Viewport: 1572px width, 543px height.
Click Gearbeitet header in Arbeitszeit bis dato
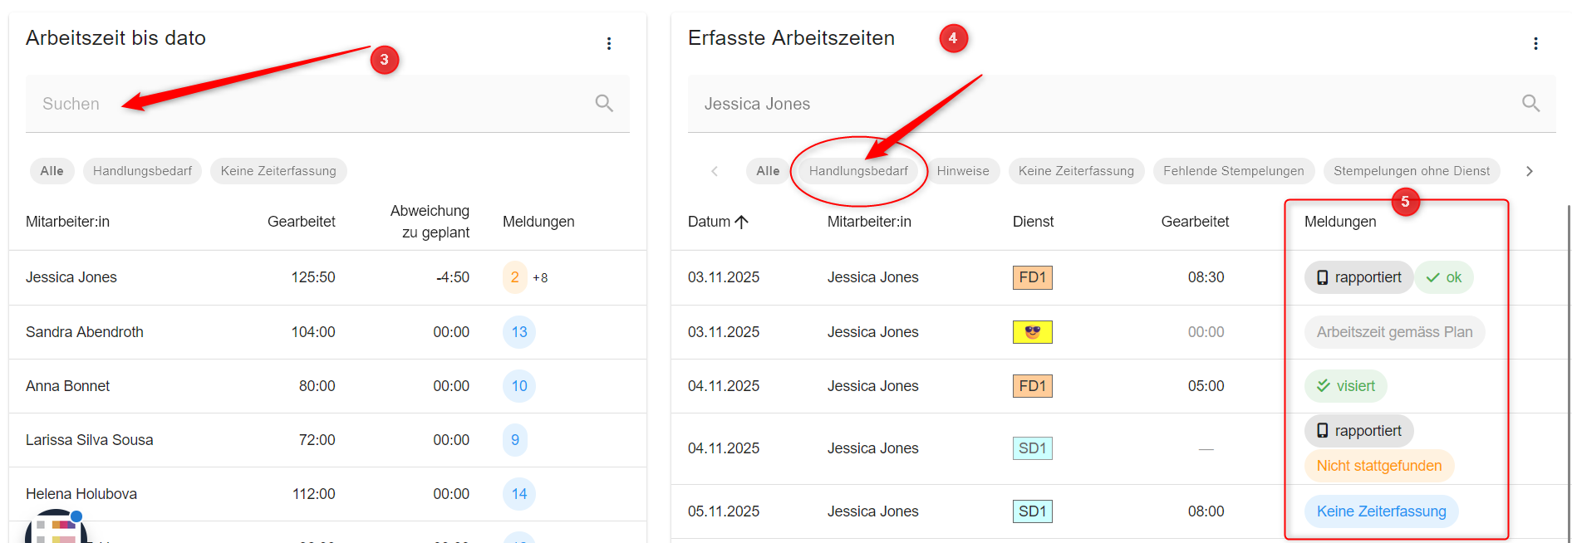coord(302,222)
